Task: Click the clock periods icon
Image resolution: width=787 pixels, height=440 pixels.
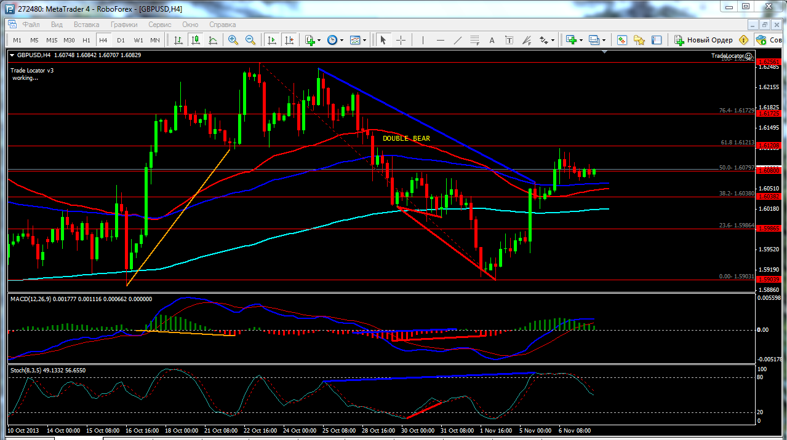Action: pos(332,40)
